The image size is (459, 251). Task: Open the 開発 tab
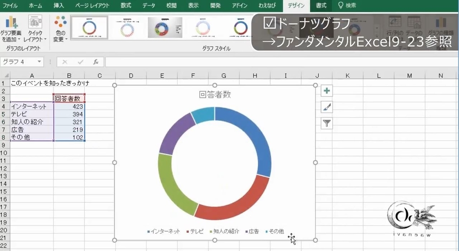click(x=215, y=5)
